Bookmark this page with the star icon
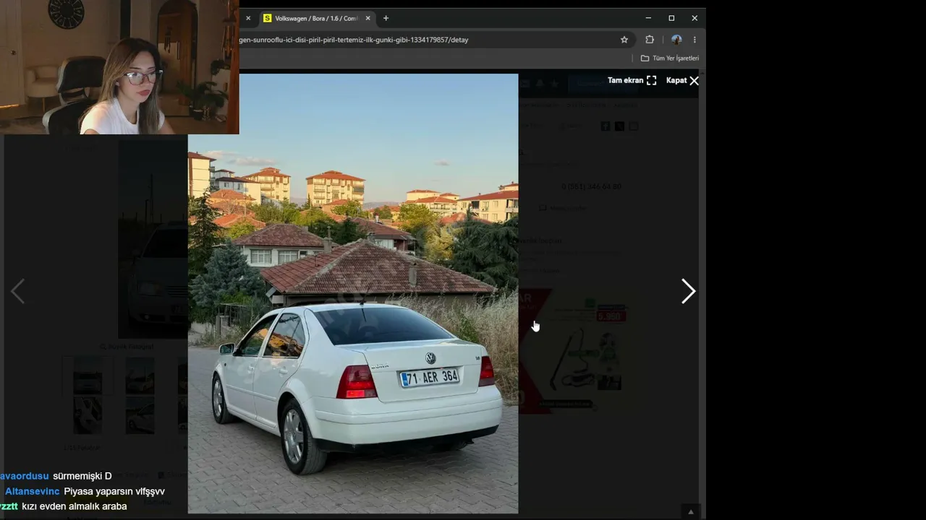The height and width of the screenshot is (520, 926). [x=624, y=40]
